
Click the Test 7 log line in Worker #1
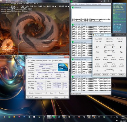pos(91,28)
